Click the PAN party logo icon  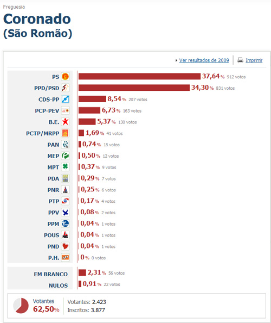pyautogui.click(x=65, y=145)
